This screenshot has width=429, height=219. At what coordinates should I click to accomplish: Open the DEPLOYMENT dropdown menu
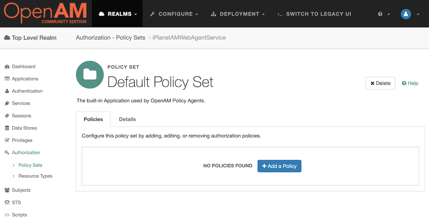pyautogui.click(x=238, y=14)
